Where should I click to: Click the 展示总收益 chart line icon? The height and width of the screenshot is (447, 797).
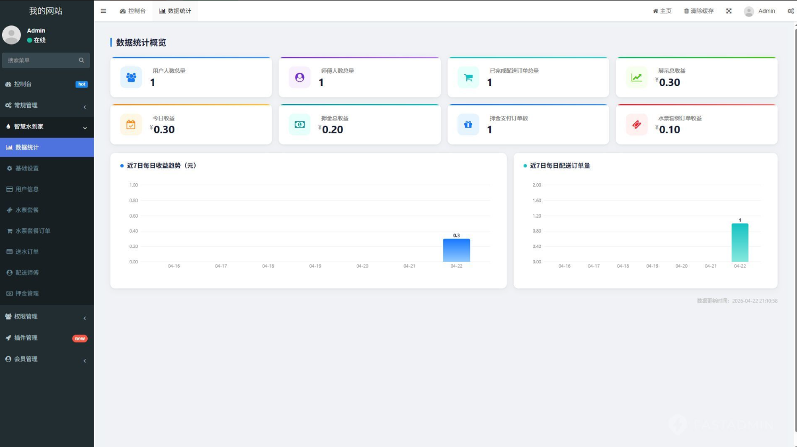click(x=636, y=77)
